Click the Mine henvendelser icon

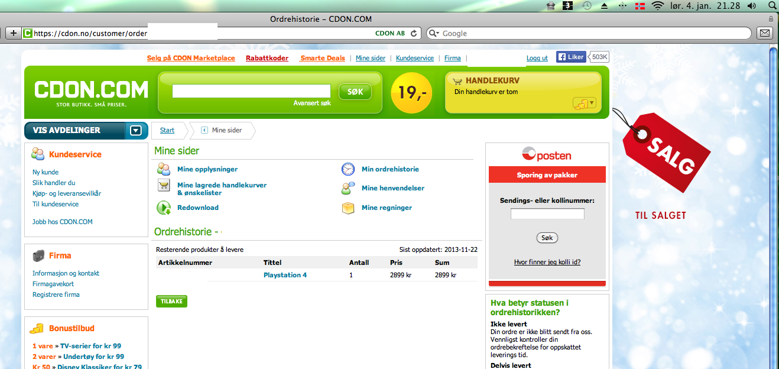(348, 188)
